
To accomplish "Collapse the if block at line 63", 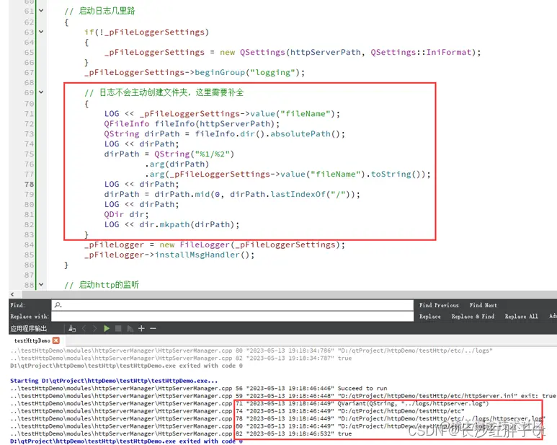I will click(41, 32).
